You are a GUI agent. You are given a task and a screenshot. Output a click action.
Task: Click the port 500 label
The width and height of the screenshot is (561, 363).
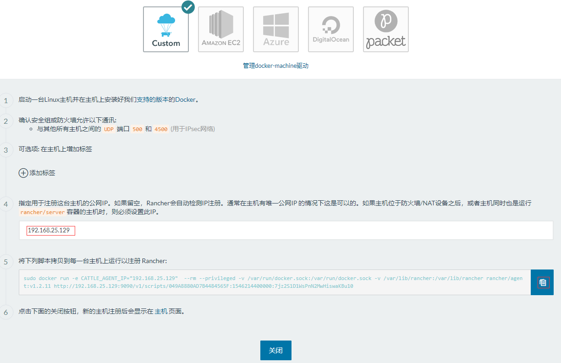coord(137,129)
